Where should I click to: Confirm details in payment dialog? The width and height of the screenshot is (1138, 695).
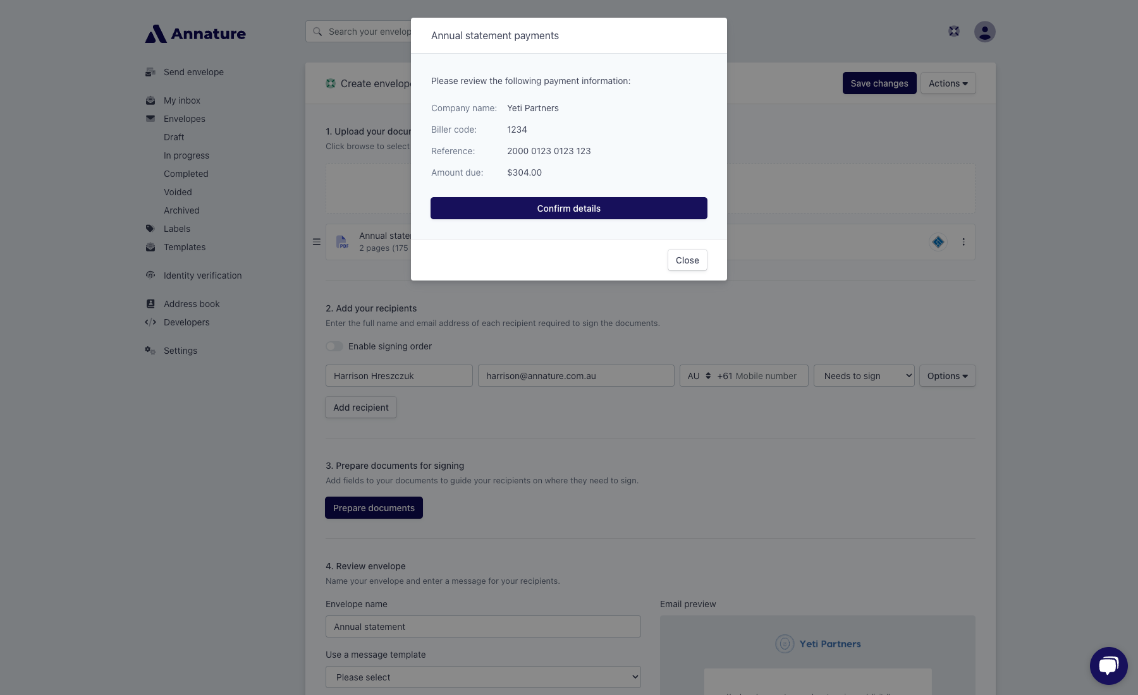(569, 208)
